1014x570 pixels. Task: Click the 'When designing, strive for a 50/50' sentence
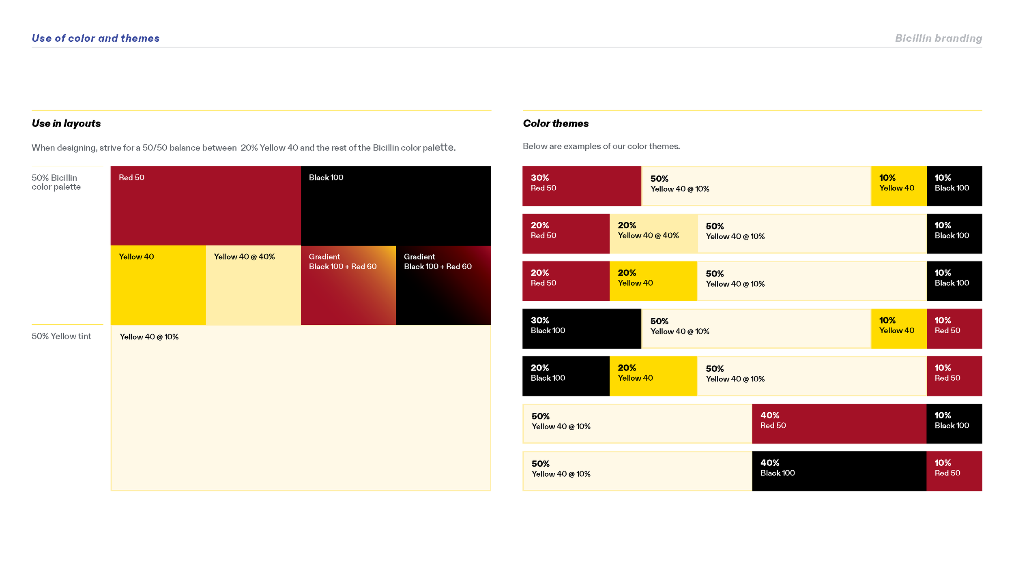[244, 148]
